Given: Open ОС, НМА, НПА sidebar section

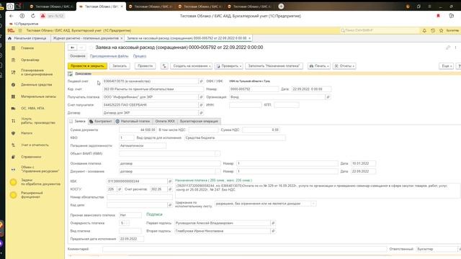Looking at the screenshot, I should [x=32, y=109].
